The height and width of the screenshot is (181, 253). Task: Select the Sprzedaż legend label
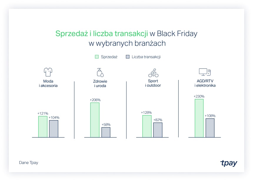pos(109,57)
